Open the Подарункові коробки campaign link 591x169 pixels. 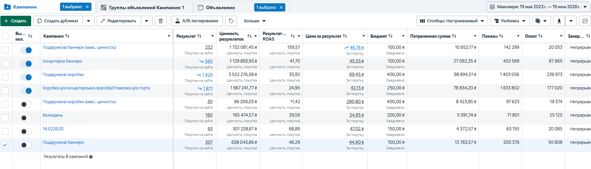point(63,75)
